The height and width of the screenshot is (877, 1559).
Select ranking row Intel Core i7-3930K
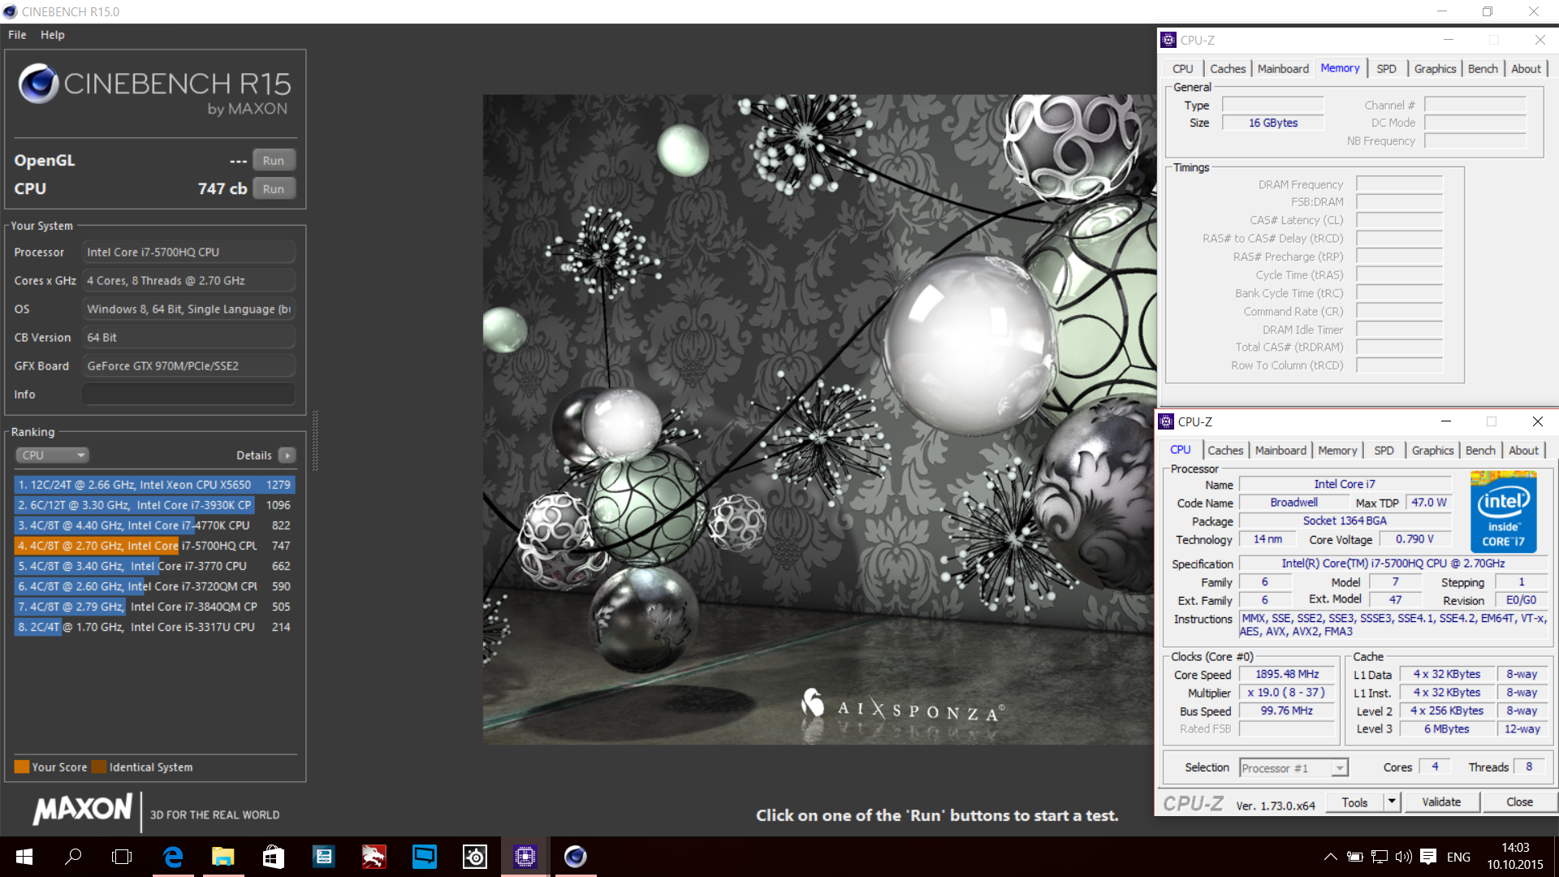pyautogui.click(x=154, y=505)
